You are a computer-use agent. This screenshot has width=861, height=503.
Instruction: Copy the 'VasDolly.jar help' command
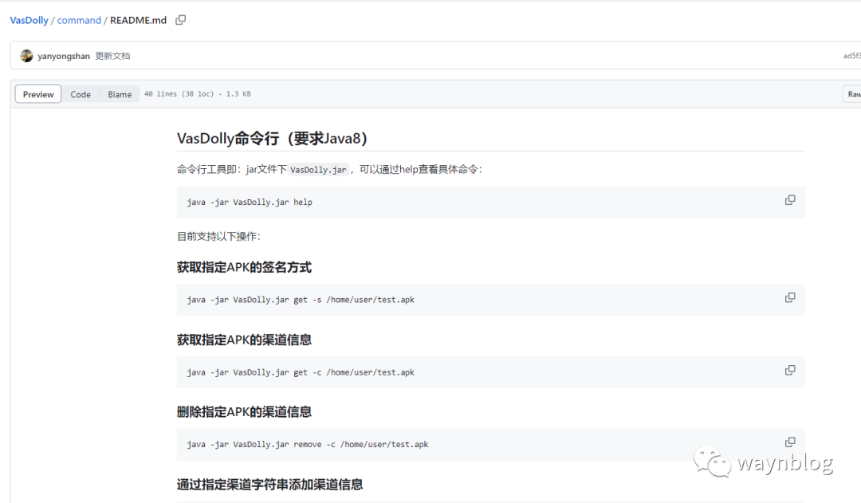pos(789,200)
